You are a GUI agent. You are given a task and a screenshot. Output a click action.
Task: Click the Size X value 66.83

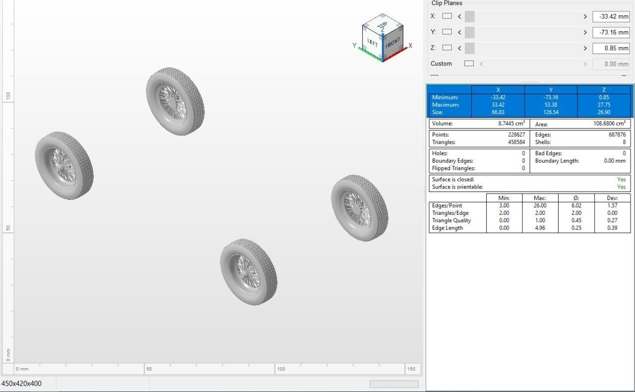pos(498,112)
